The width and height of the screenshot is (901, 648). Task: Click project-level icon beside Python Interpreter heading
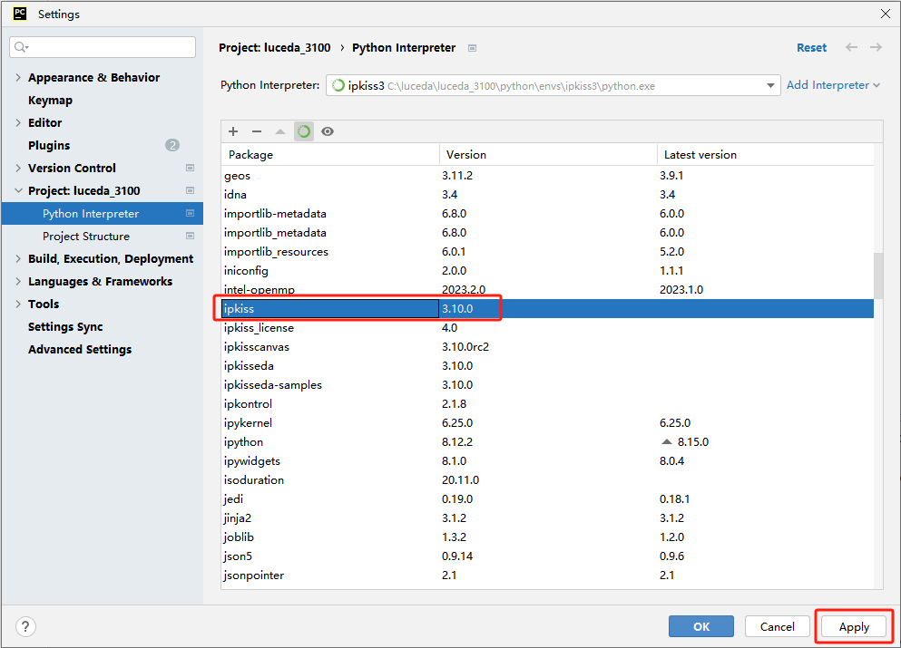[473, 48]
